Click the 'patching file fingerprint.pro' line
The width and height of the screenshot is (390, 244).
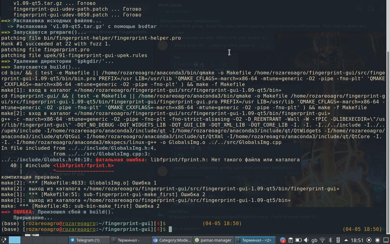(45, 49)
